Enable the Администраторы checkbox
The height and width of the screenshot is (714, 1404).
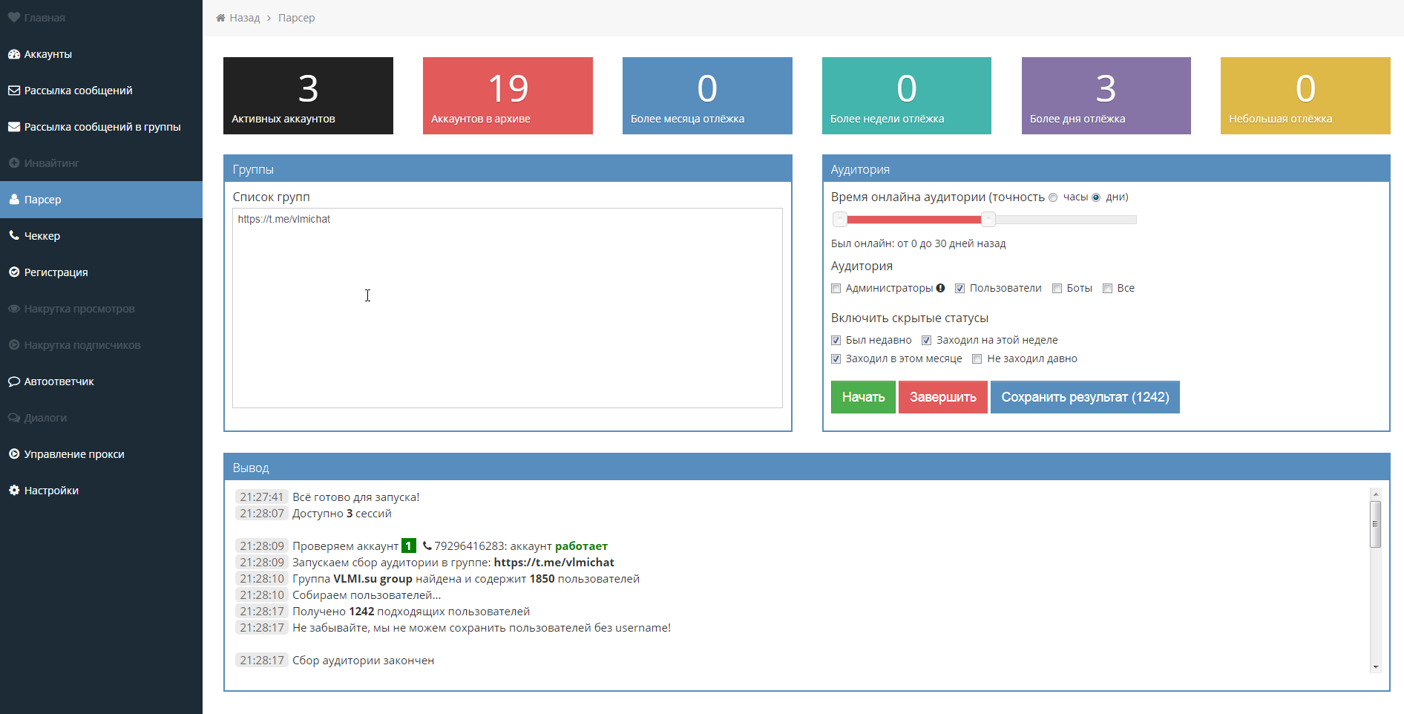coord(836,289)
